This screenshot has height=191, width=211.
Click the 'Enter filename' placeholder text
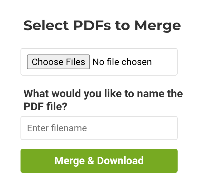[x=57, y=128]
